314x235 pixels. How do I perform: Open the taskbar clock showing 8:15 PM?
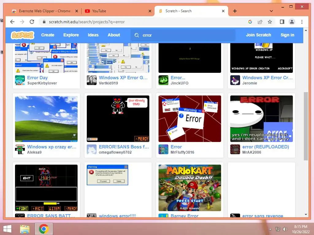click(x=301, y=229)
